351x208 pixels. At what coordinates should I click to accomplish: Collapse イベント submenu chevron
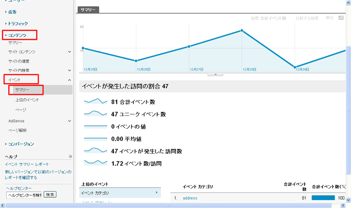tap(70, 80)
